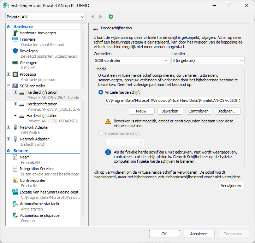Viewport: 255px width, 243px height.
Task: Click the yellow warning triangle icon
Action: [108, 121]
